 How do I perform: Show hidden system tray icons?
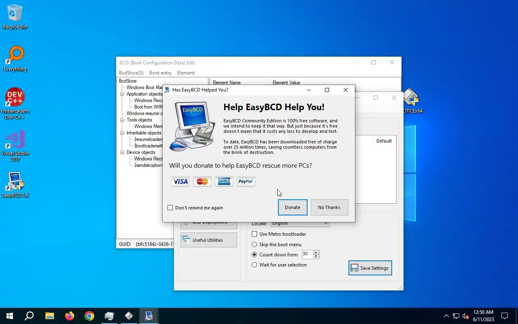[446, 316]
